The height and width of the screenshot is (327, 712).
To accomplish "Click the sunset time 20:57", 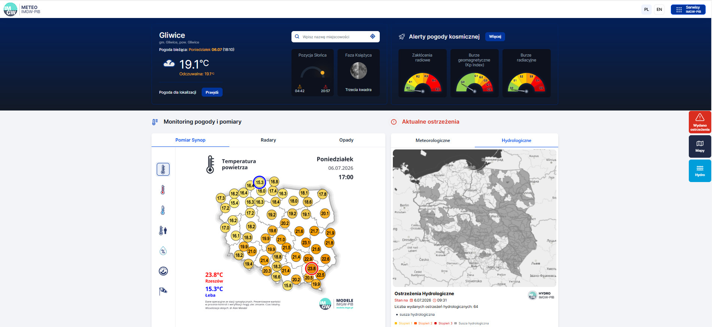I will tap(326, 91).
